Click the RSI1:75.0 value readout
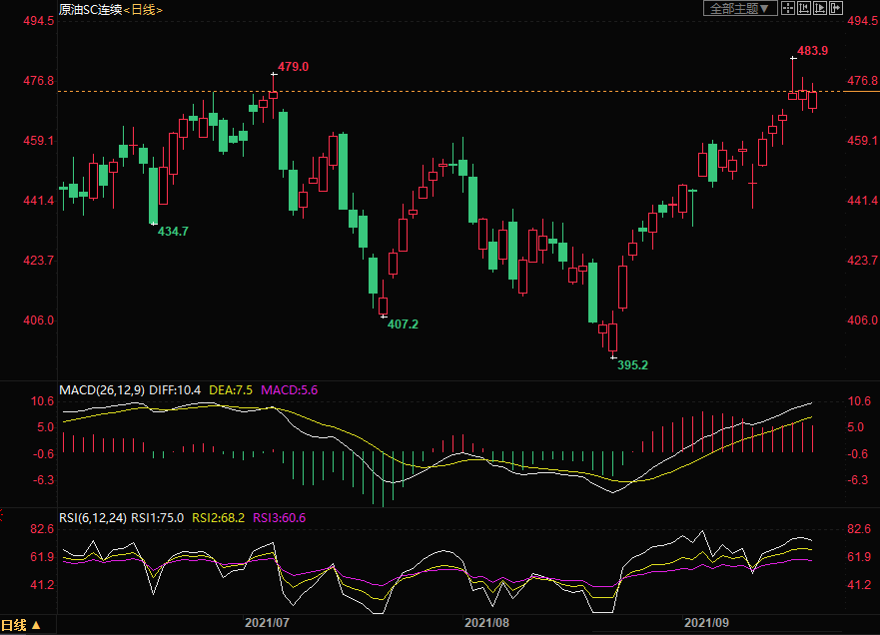 click(x=158, y=517)
